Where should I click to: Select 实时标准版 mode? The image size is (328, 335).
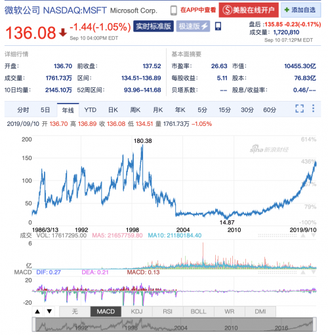point(154,26)
